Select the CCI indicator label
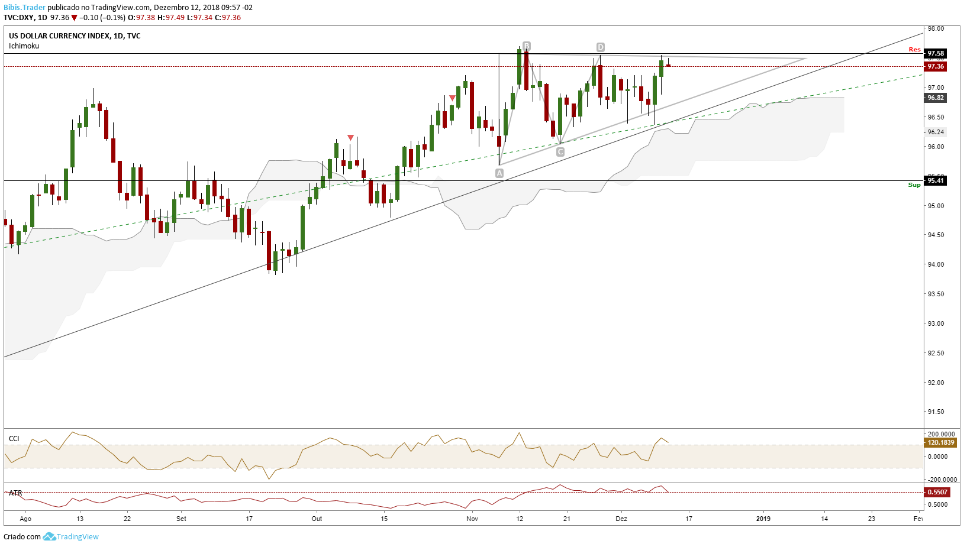The height and width of the screenshot is (547, 964). tap(14, 439)
